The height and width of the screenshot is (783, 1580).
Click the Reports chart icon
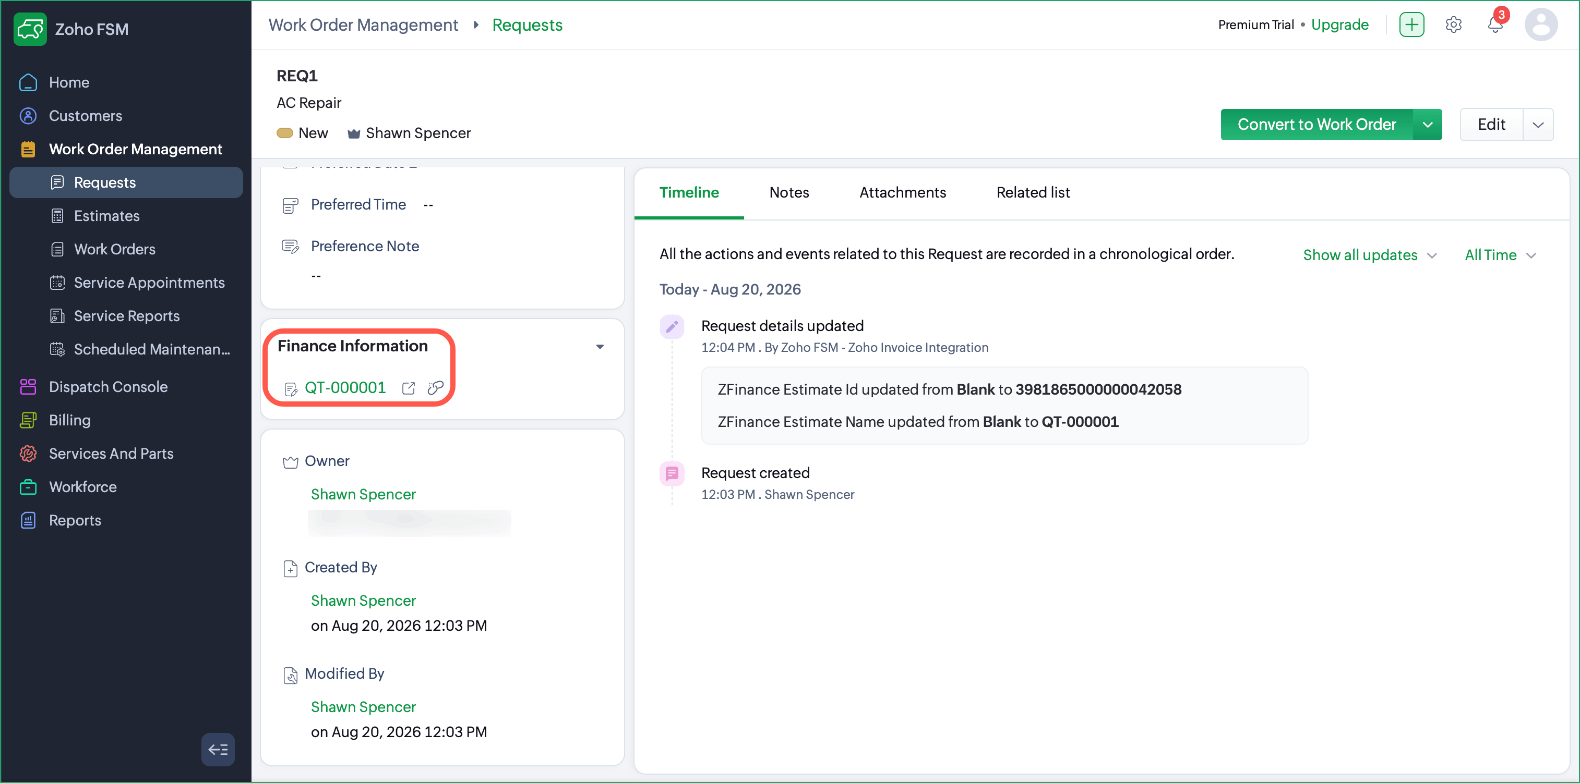point(28,520)
